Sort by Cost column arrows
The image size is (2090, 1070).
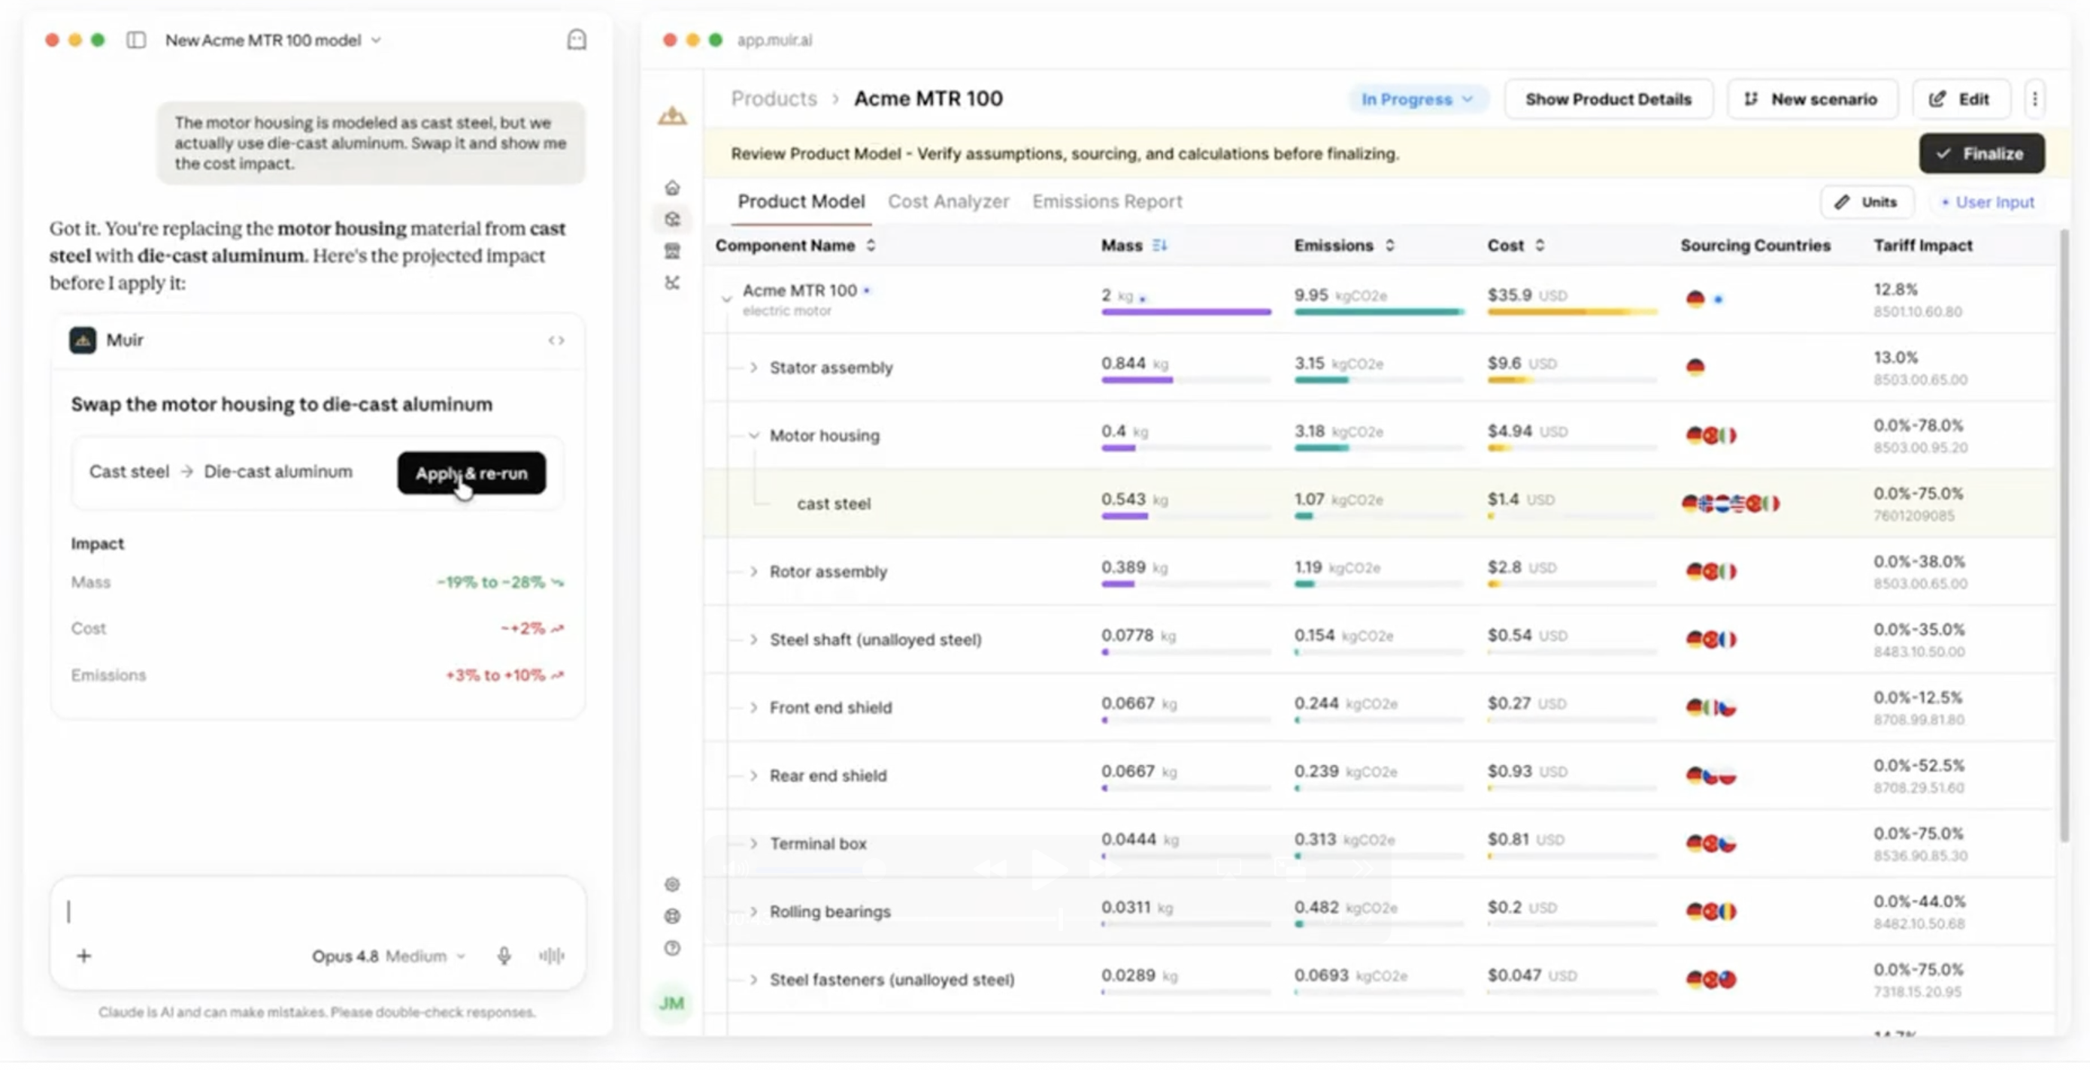pyautogui.click(x=1539, y=245)
